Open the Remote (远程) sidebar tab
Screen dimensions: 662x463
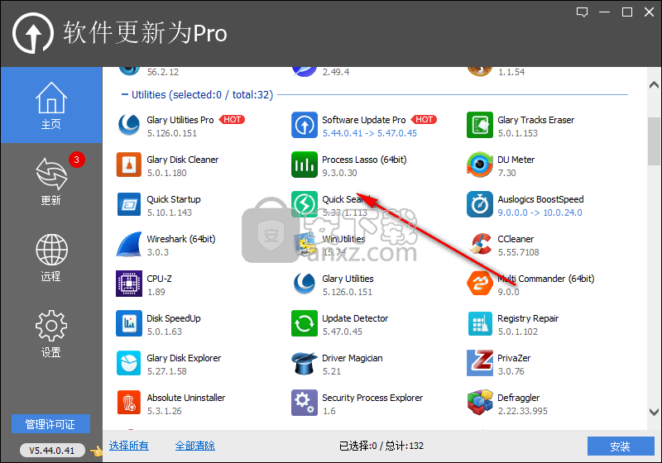point(51,257)
